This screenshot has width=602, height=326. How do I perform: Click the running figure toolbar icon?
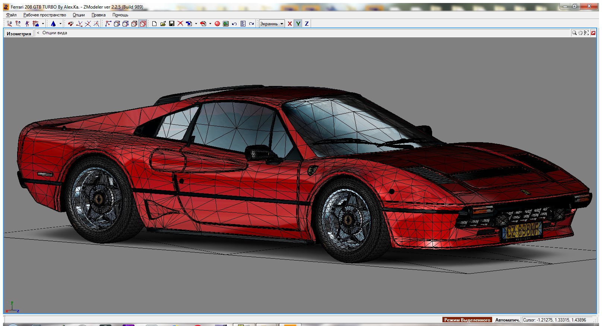pos(27,23)
